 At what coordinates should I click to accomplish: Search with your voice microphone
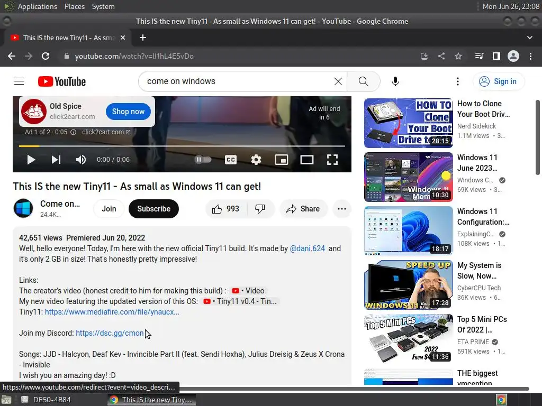395,81
